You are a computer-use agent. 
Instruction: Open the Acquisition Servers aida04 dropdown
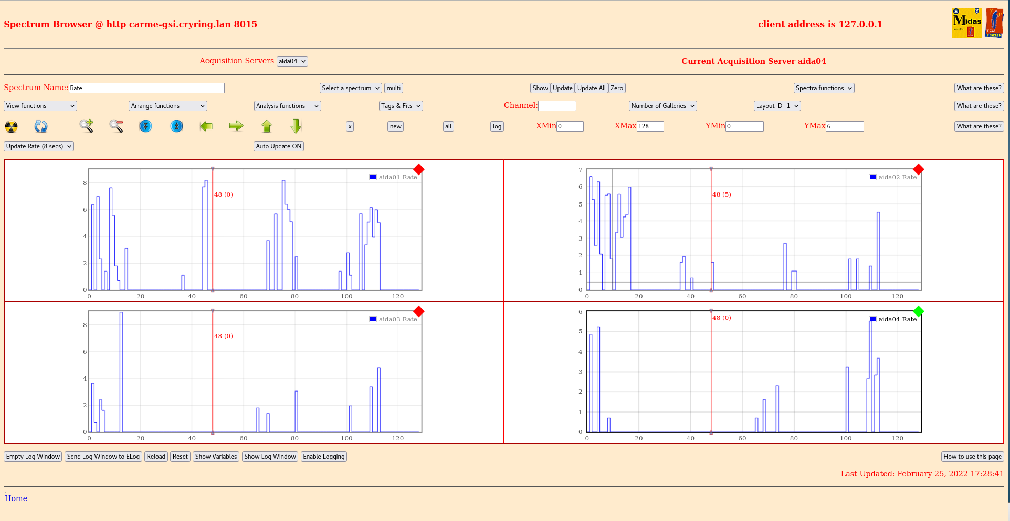coord(292,61)
